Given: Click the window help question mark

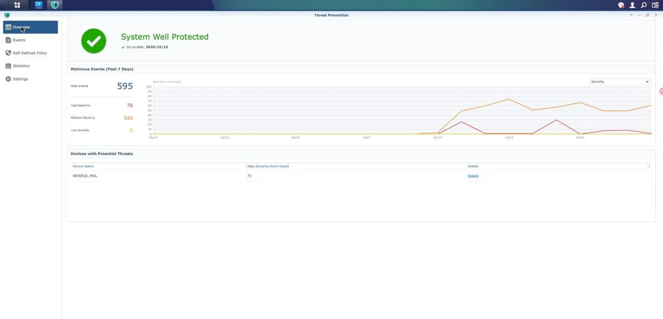Looking at the screenshot, I should click(631, 15).
